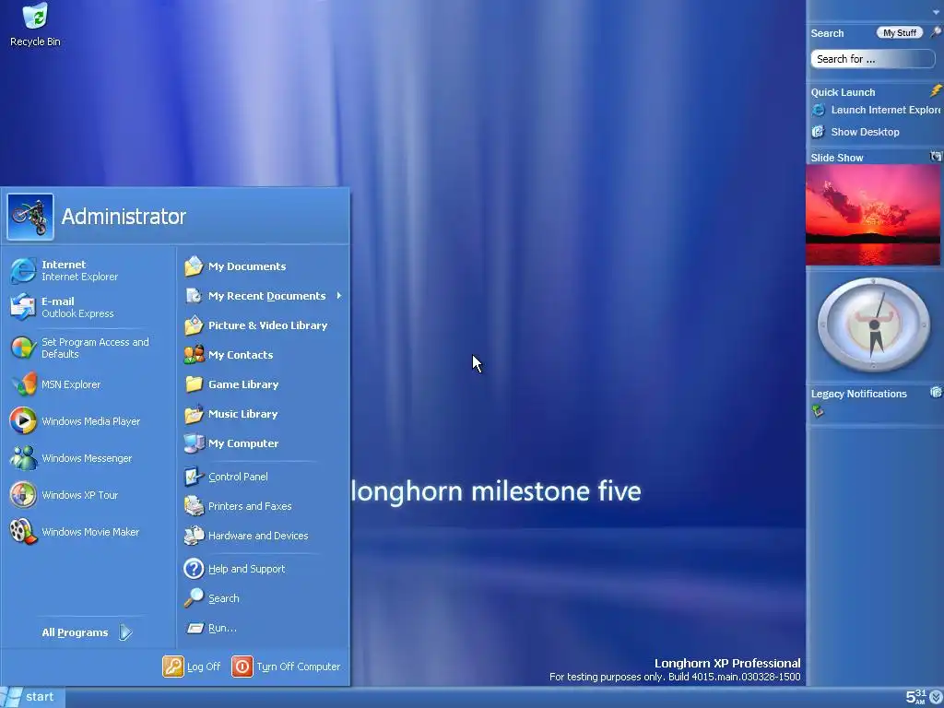This screenshot has height=708, width=944.
Task: Click the Slide Show tile title
Action: (837, 158)
